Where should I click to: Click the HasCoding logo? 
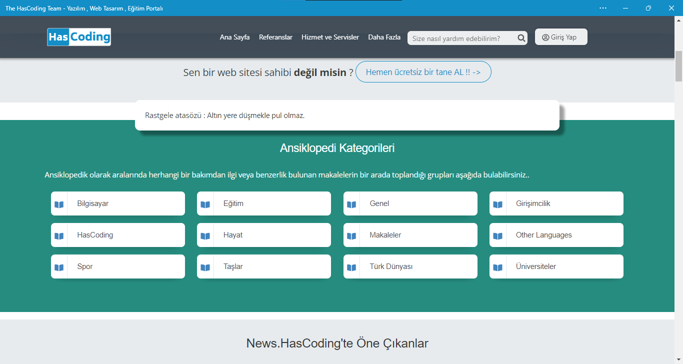79,37
